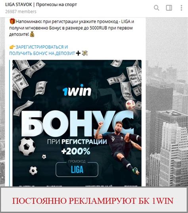Open LIGA STAVOK channel title info
This screenshot has height=213, width=188.
point(41,5)
